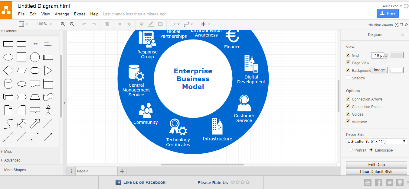The image size is (409, 189).
Task: Toggle the Page View checkbox
Action: tap(348, 62)
